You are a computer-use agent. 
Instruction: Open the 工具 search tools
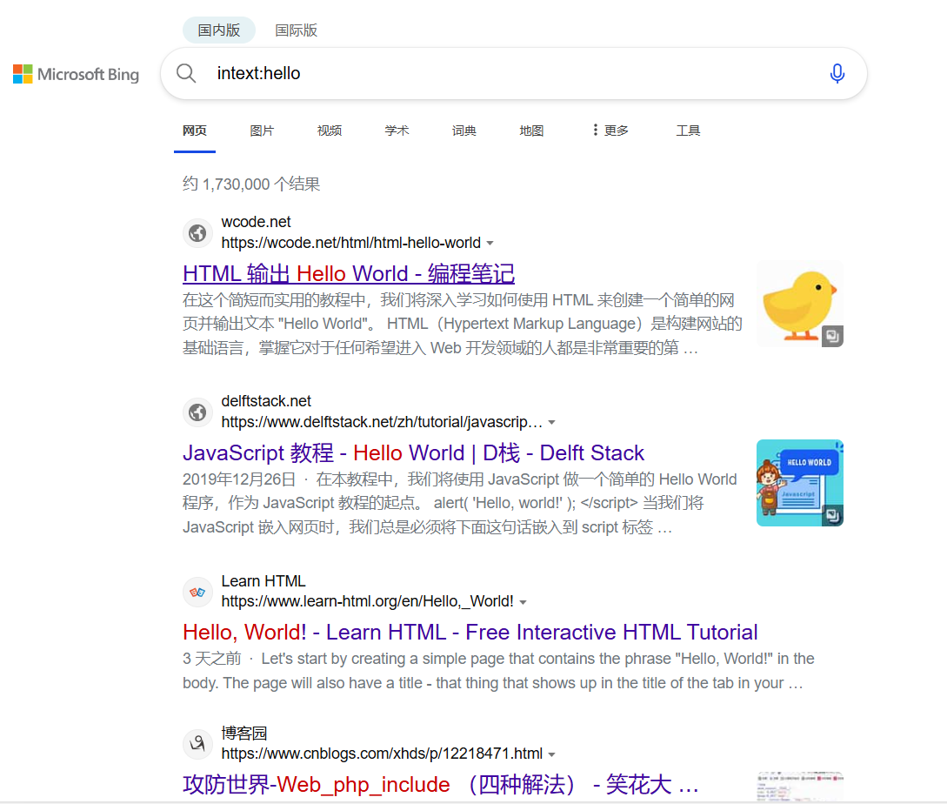pyautogui.click(x=688, y=131)
